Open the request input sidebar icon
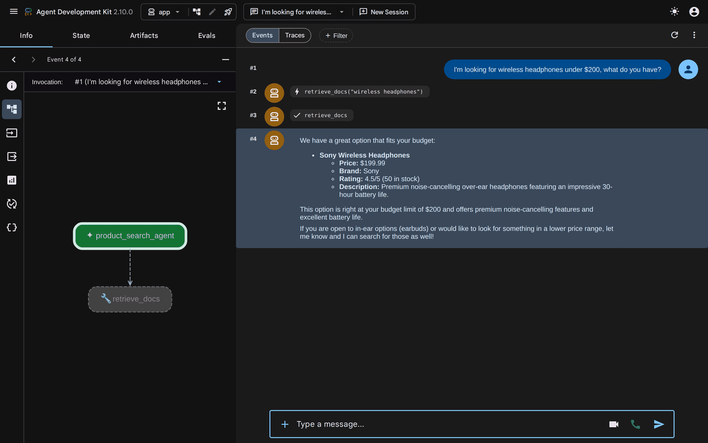 12,133
